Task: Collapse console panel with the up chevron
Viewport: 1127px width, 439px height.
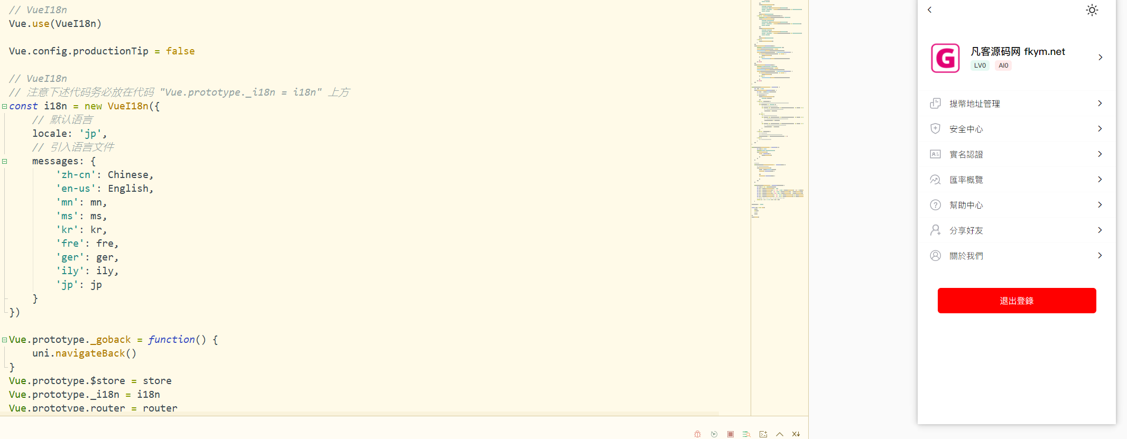Action: 780,434
